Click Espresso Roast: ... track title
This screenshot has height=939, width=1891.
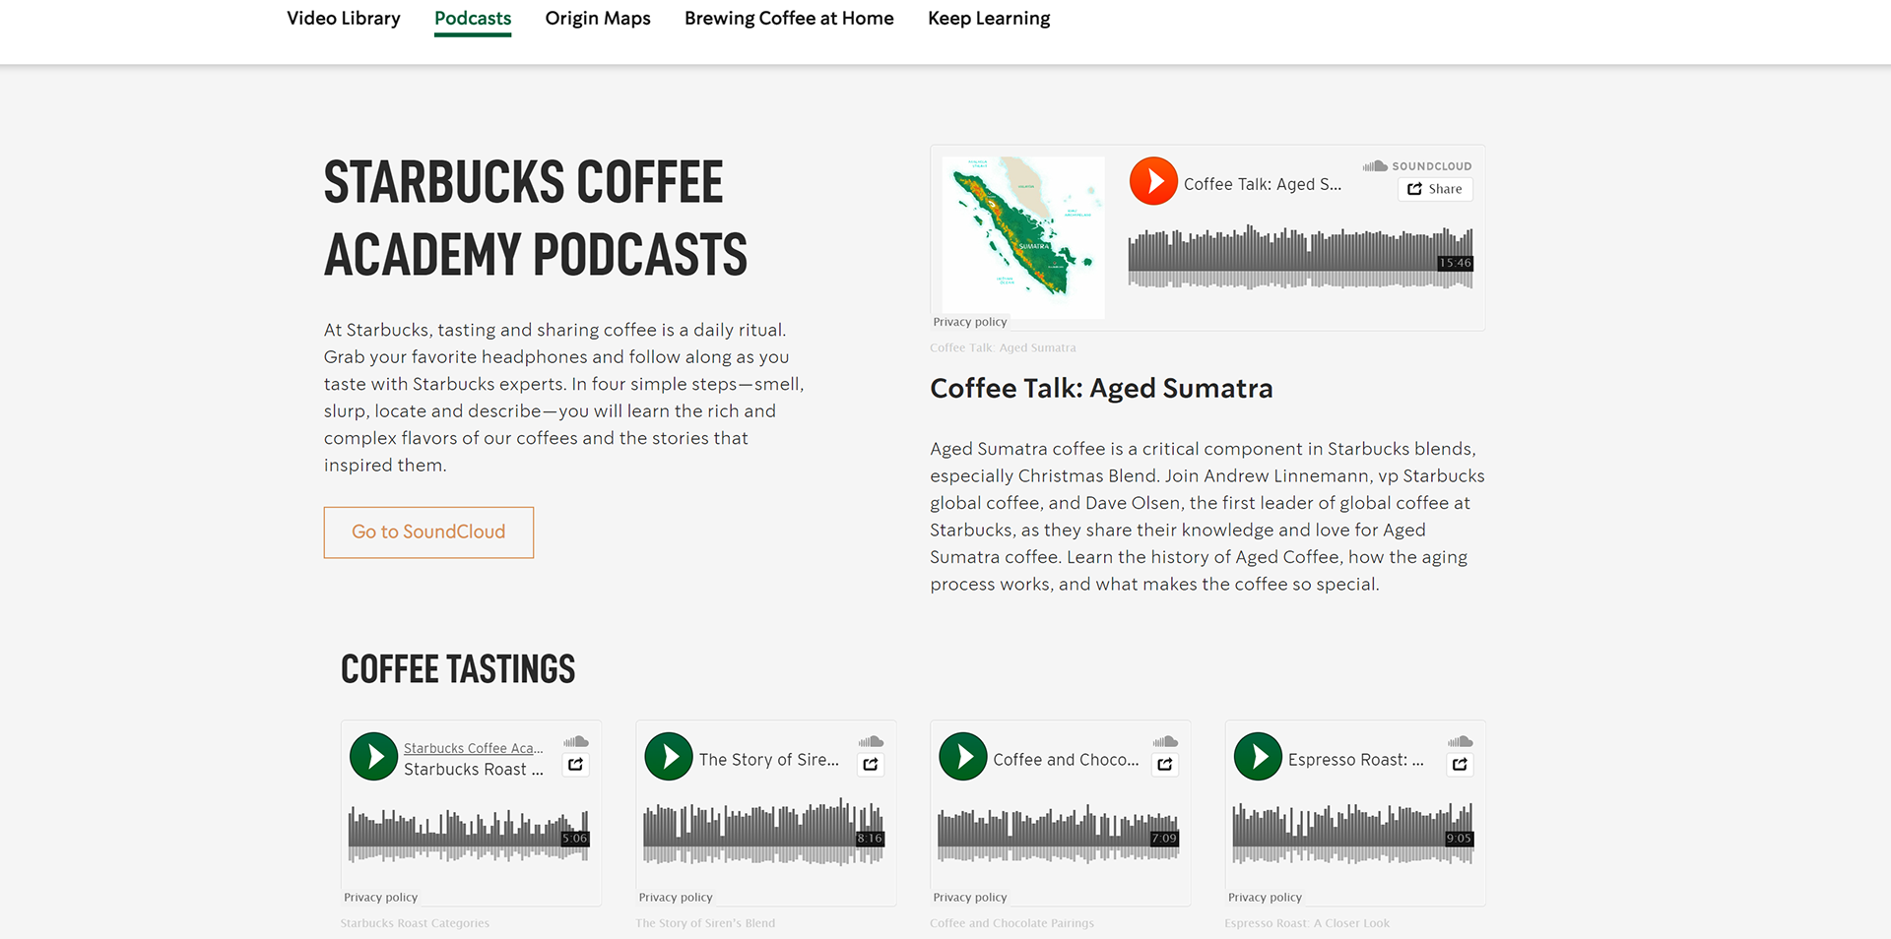point(1356,760)
